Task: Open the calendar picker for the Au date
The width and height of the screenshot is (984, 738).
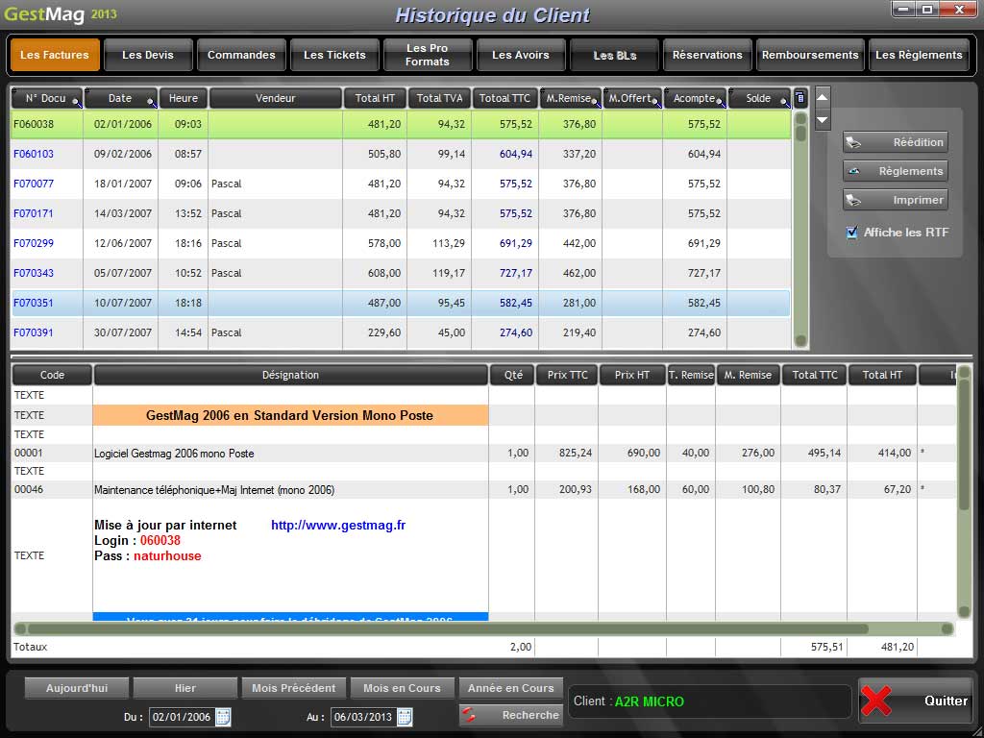Action: (x=405, y=717)
